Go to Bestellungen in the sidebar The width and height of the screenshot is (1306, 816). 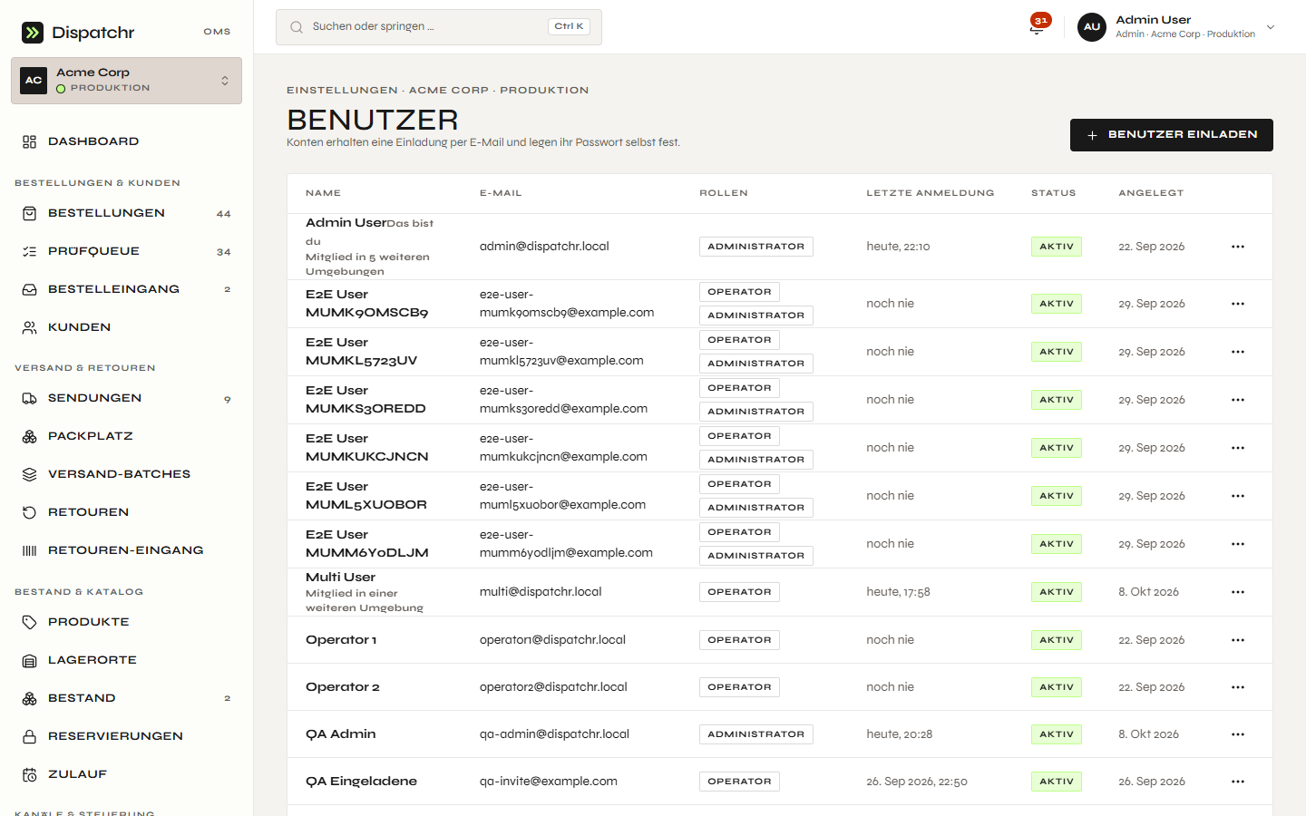tap(126, 213)
